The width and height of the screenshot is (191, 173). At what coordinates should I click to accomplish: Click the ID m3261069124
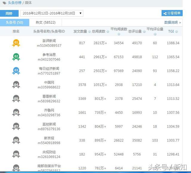49,157
